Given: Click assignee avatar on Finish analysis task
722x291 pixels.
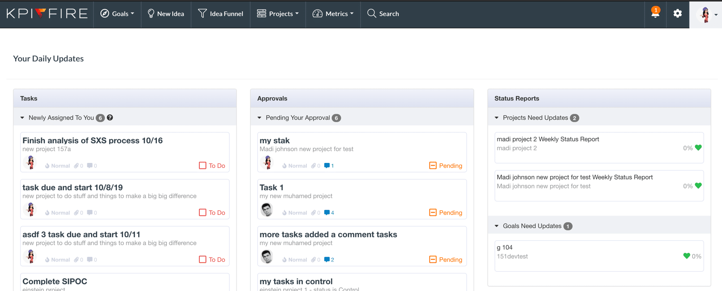Looking at the screenshot, I should (30, 162).
